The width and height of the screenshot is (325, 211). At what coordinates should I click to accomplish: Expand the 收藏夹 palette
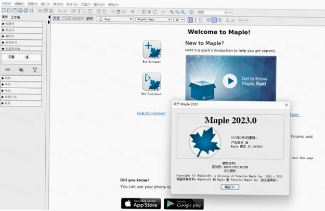[x=21, y=24]
